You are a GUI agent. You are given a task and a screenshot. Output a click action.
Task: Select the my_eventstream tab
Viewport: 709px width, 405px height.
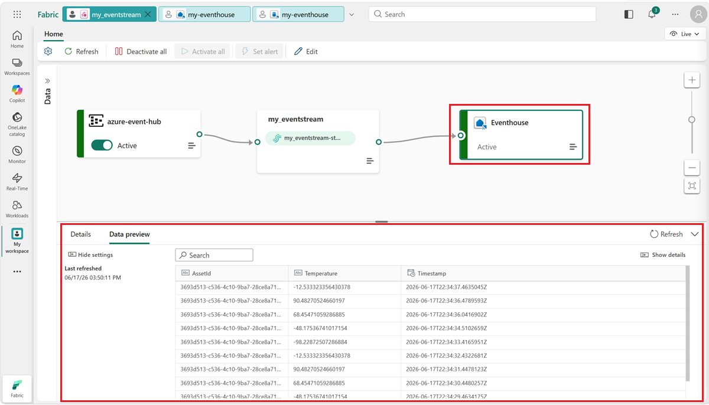109,14
